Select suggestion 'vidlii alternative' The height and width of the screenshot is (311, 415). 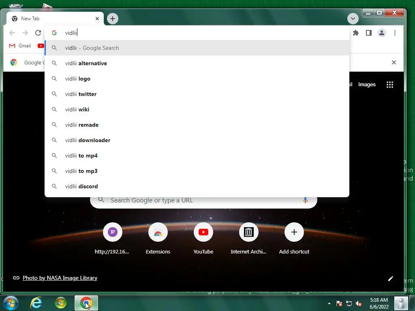tap(197, 63)
